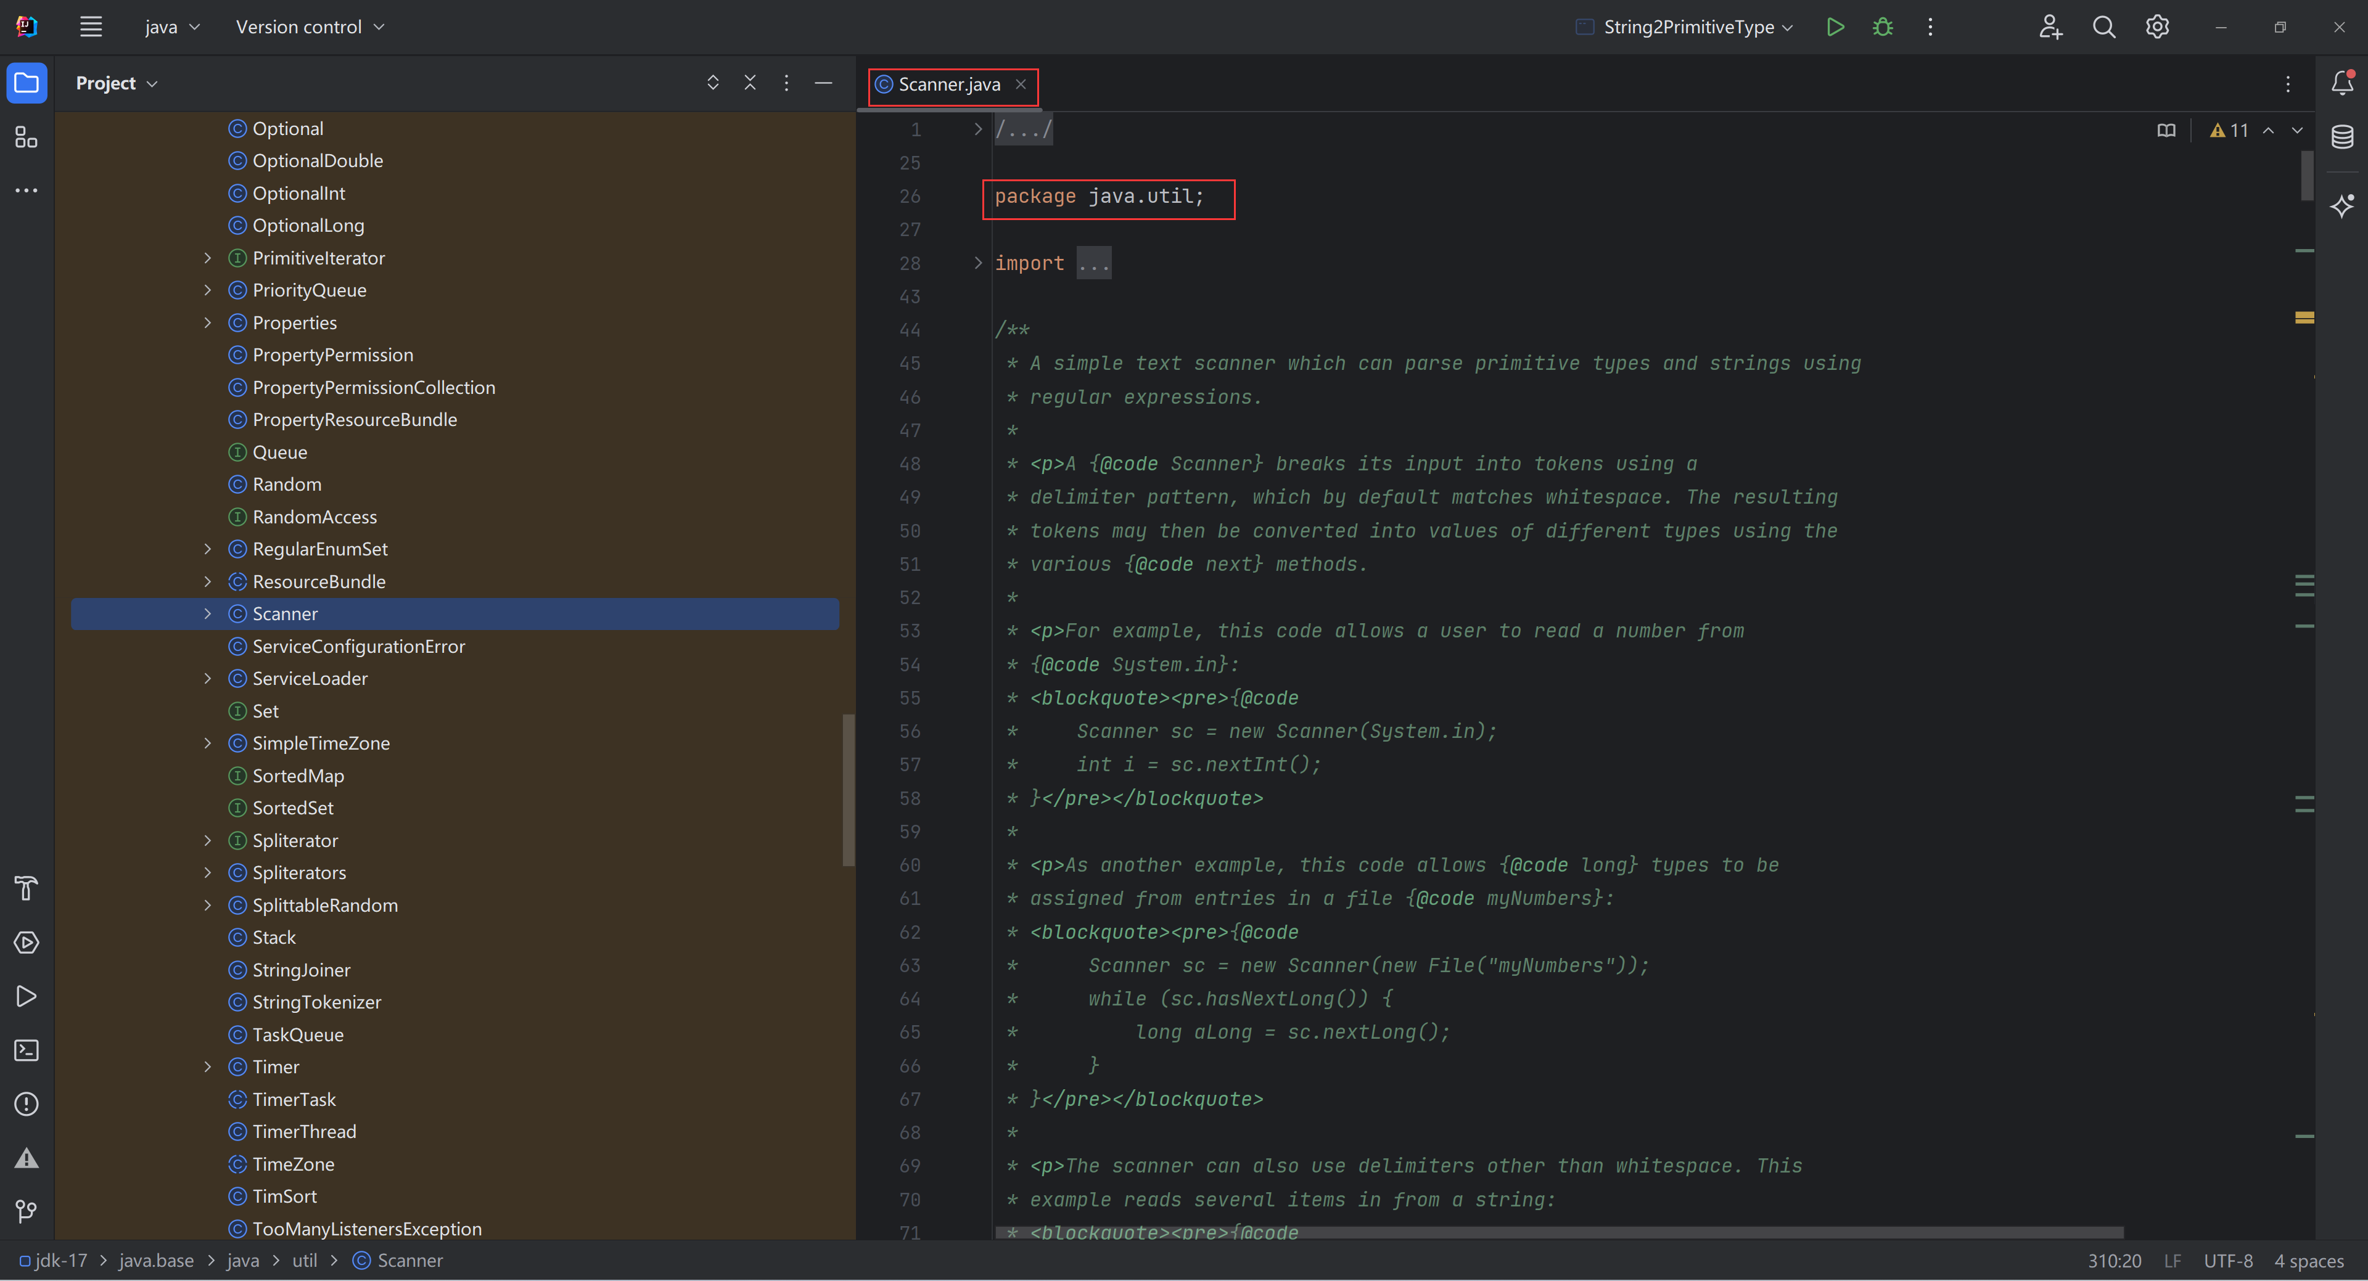Expand the Timer tree node
Image resolution: width=2368 pixels, height=1281 pixels.
[x=208, y=1067]
